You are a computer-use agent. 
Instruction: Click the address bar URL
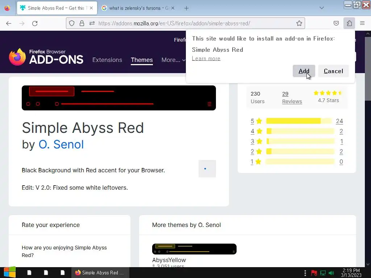click(x=174, y=23)
